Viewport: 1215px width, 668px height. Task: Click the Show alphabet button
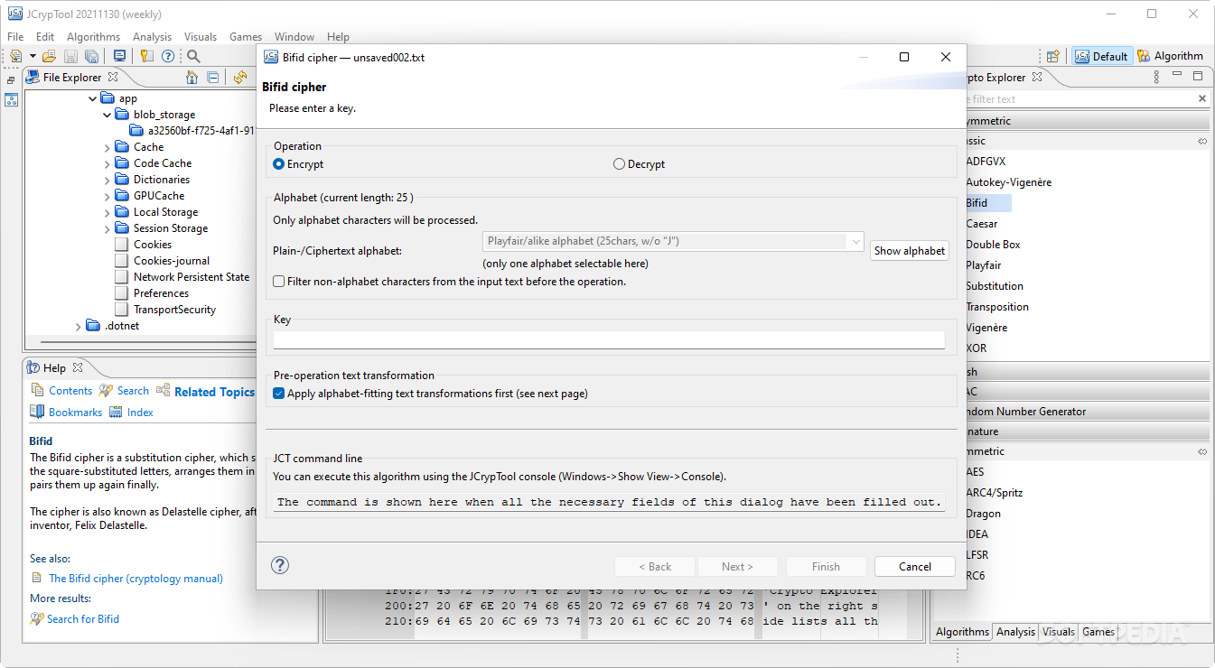[910, 251]
